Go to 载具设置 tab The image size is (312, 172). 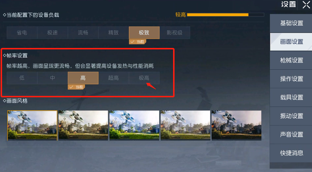(x=291, y=97)
